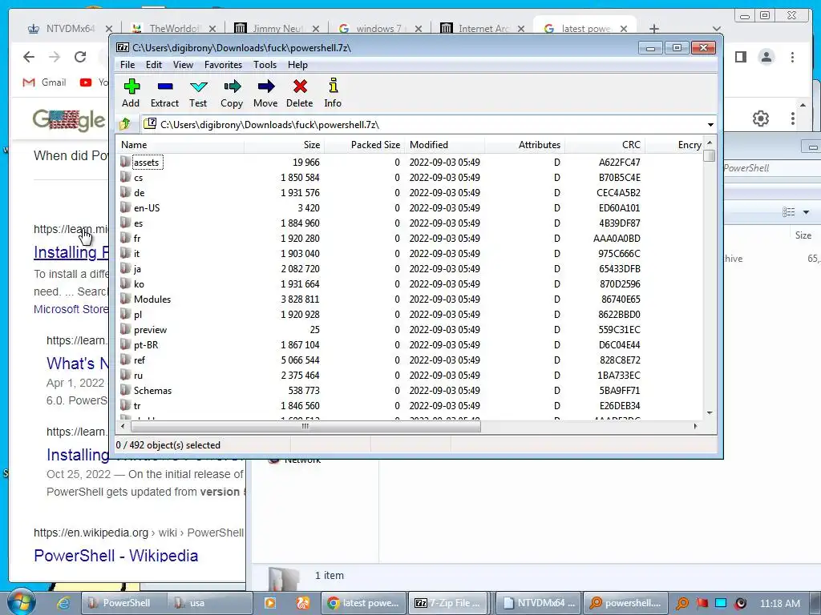The image size is (821, 615).
Task: Open the PowerShell - Wikipedia result
Action: (115, 556)
